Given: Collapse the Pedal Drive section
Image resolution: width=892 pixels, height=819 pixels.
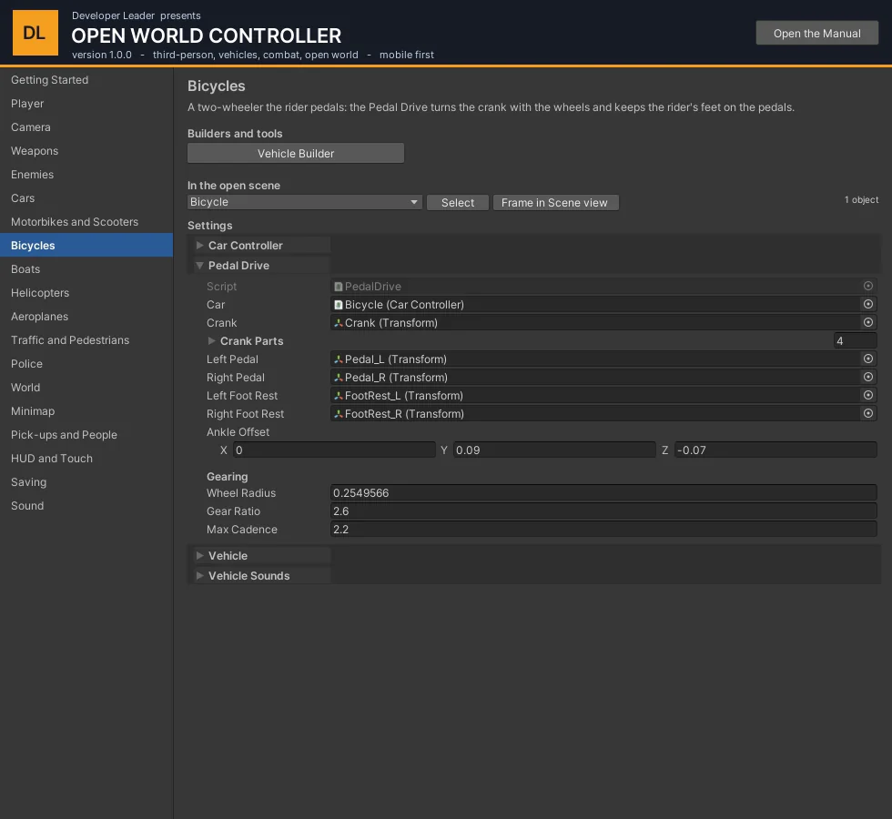Looking at the screenshot, I should click(199, 266).
